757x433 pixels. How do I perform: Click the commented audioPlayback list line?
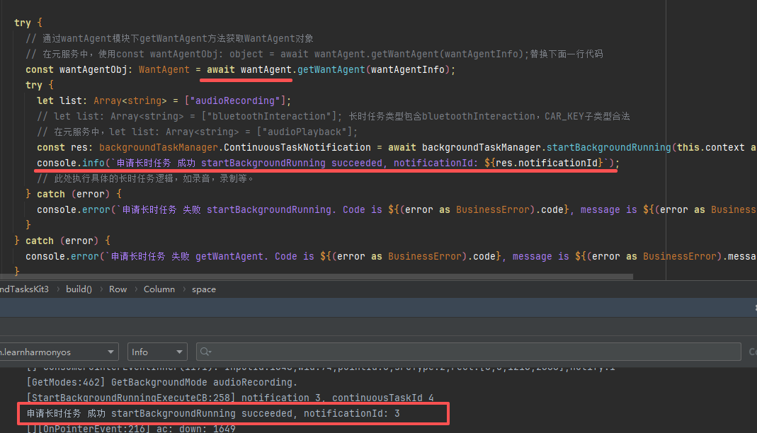click(x=198, y=132)
